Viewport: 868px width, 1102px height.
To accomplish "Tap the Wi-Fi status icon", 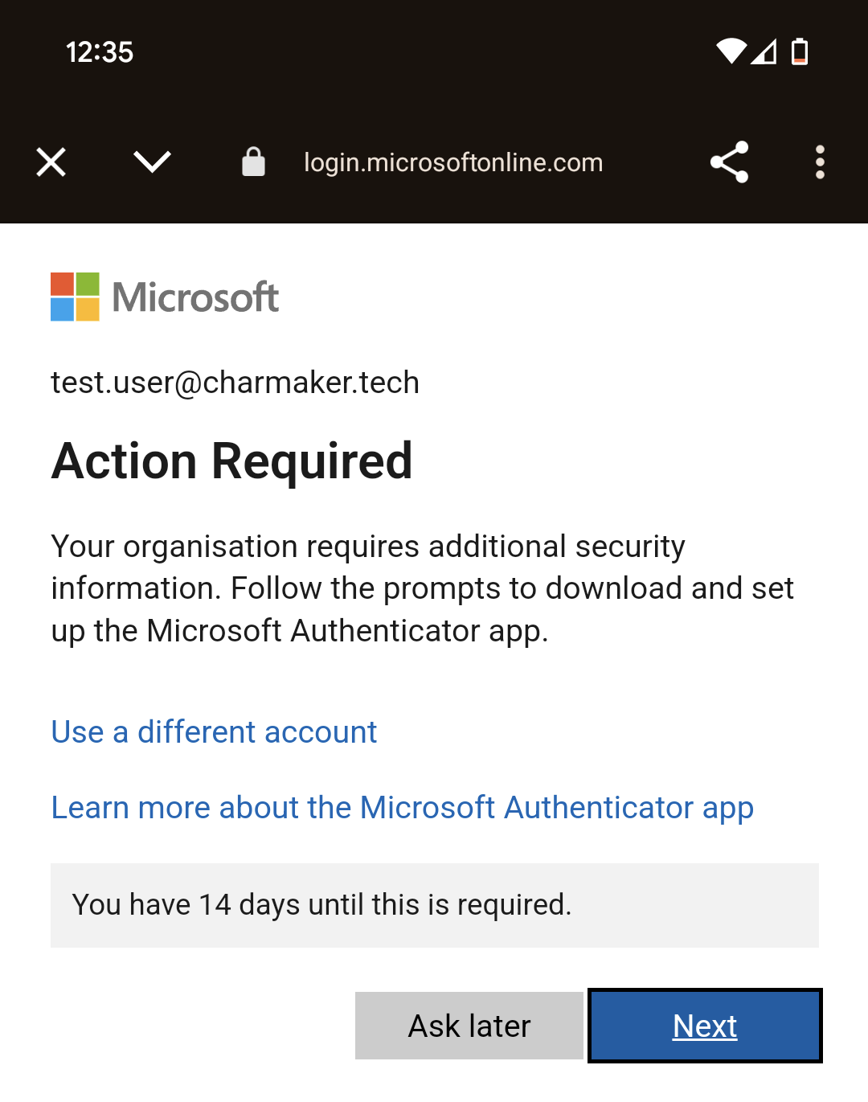I will [731, 51].
